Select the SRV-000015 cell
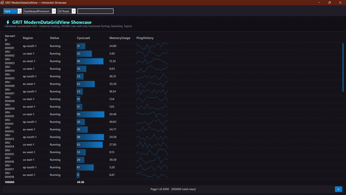The image size is (346, 195). [10, 152]
